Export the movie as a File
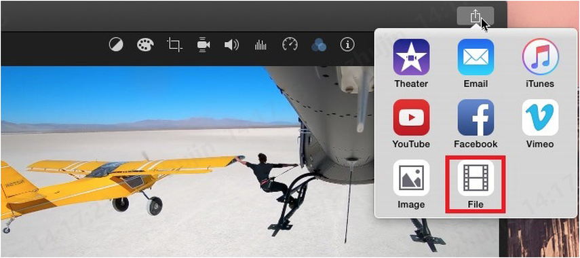580x258 pixels. pos(476,185)
